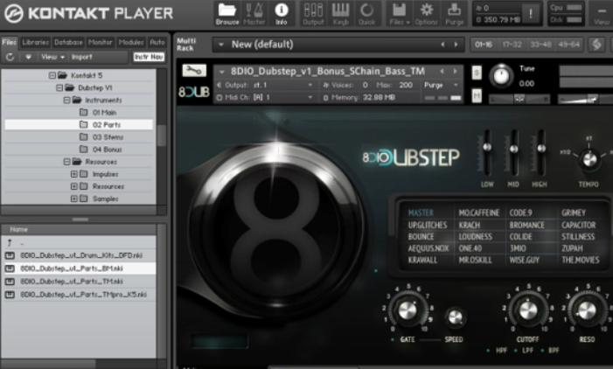The image size is (613, 369).
Task: Open the instrument Purge dropdown
Action: [456, 85]
